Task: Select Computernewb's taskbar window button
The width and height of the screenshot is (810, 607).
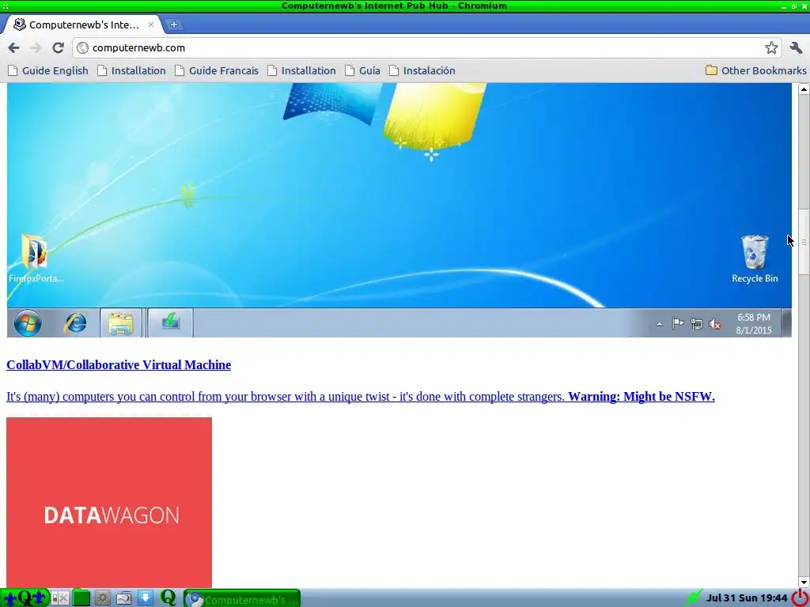Action: (242, 599)
